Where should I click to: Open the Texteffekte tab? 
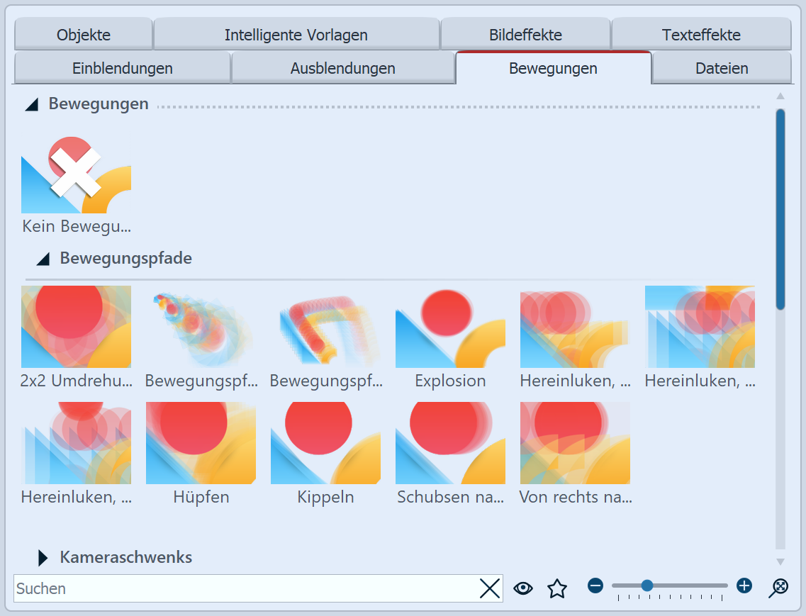(701, 34)
